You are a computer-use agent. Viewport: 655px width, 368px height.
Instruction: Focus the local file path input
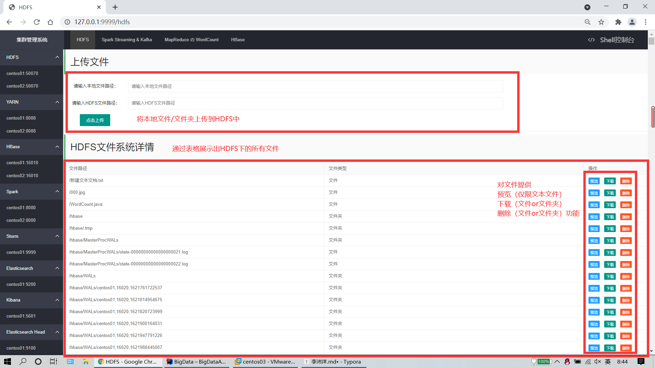(x=315, y=86)
